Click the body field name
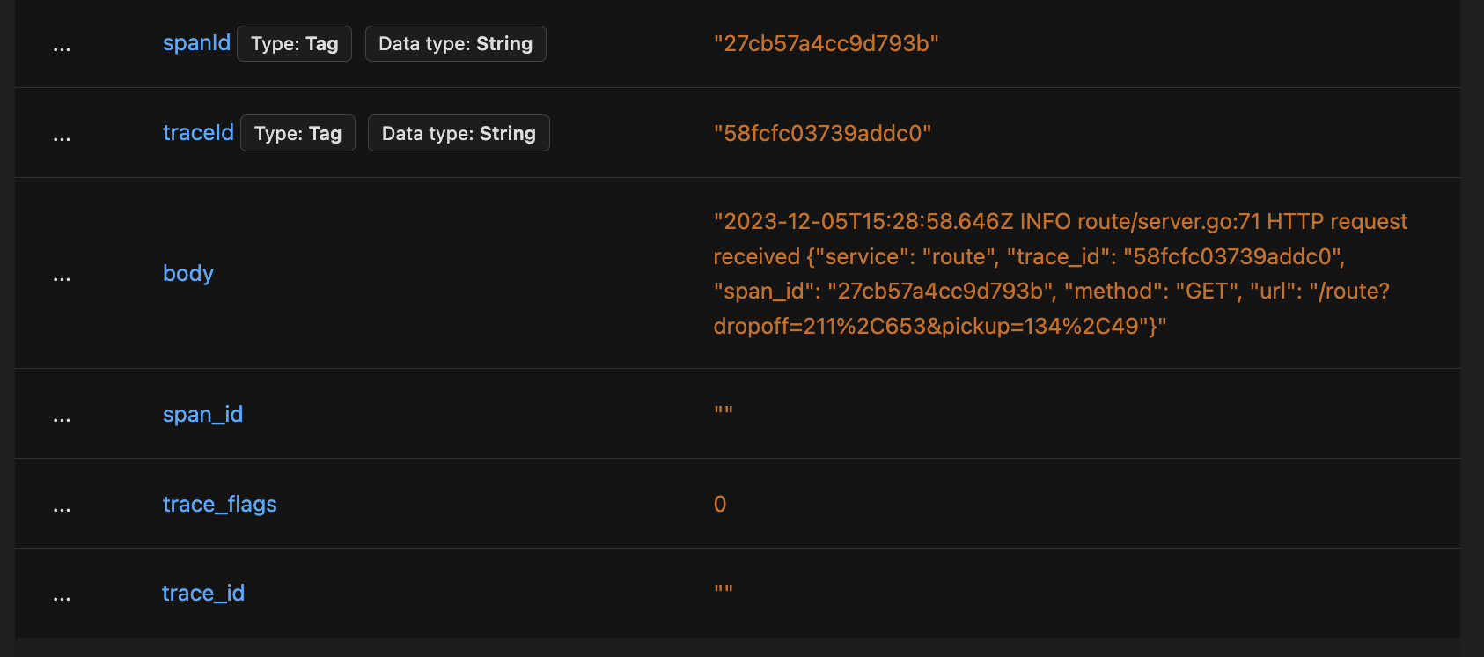The height and width of the screenshot is (657, 1484). point(188,274)
